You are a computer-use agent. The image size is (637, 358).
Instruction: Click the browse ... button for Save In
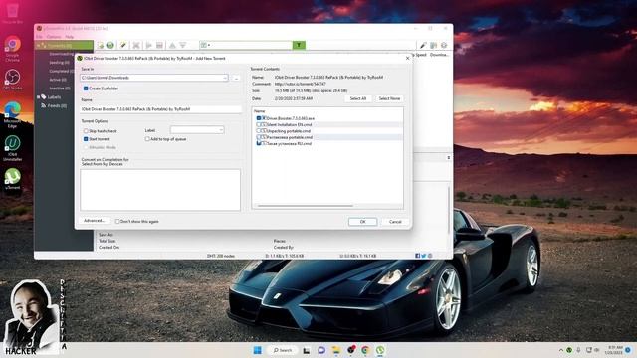236,78
